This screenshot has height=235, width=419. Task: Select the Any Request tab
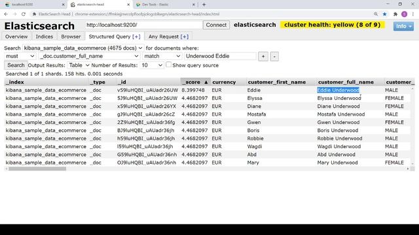(164, 37)
